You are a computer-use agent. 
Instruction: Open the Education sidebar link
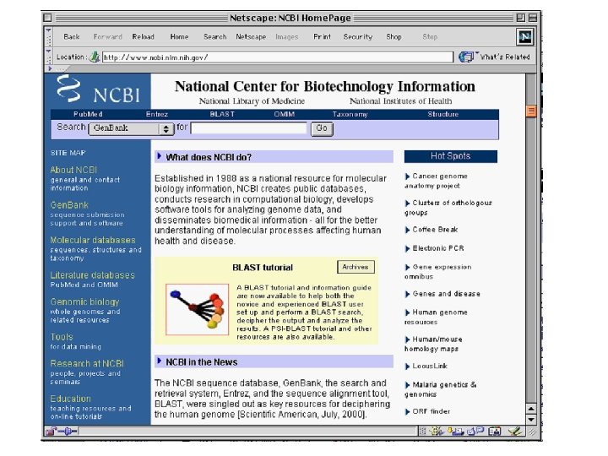click(x=71, y=399)
